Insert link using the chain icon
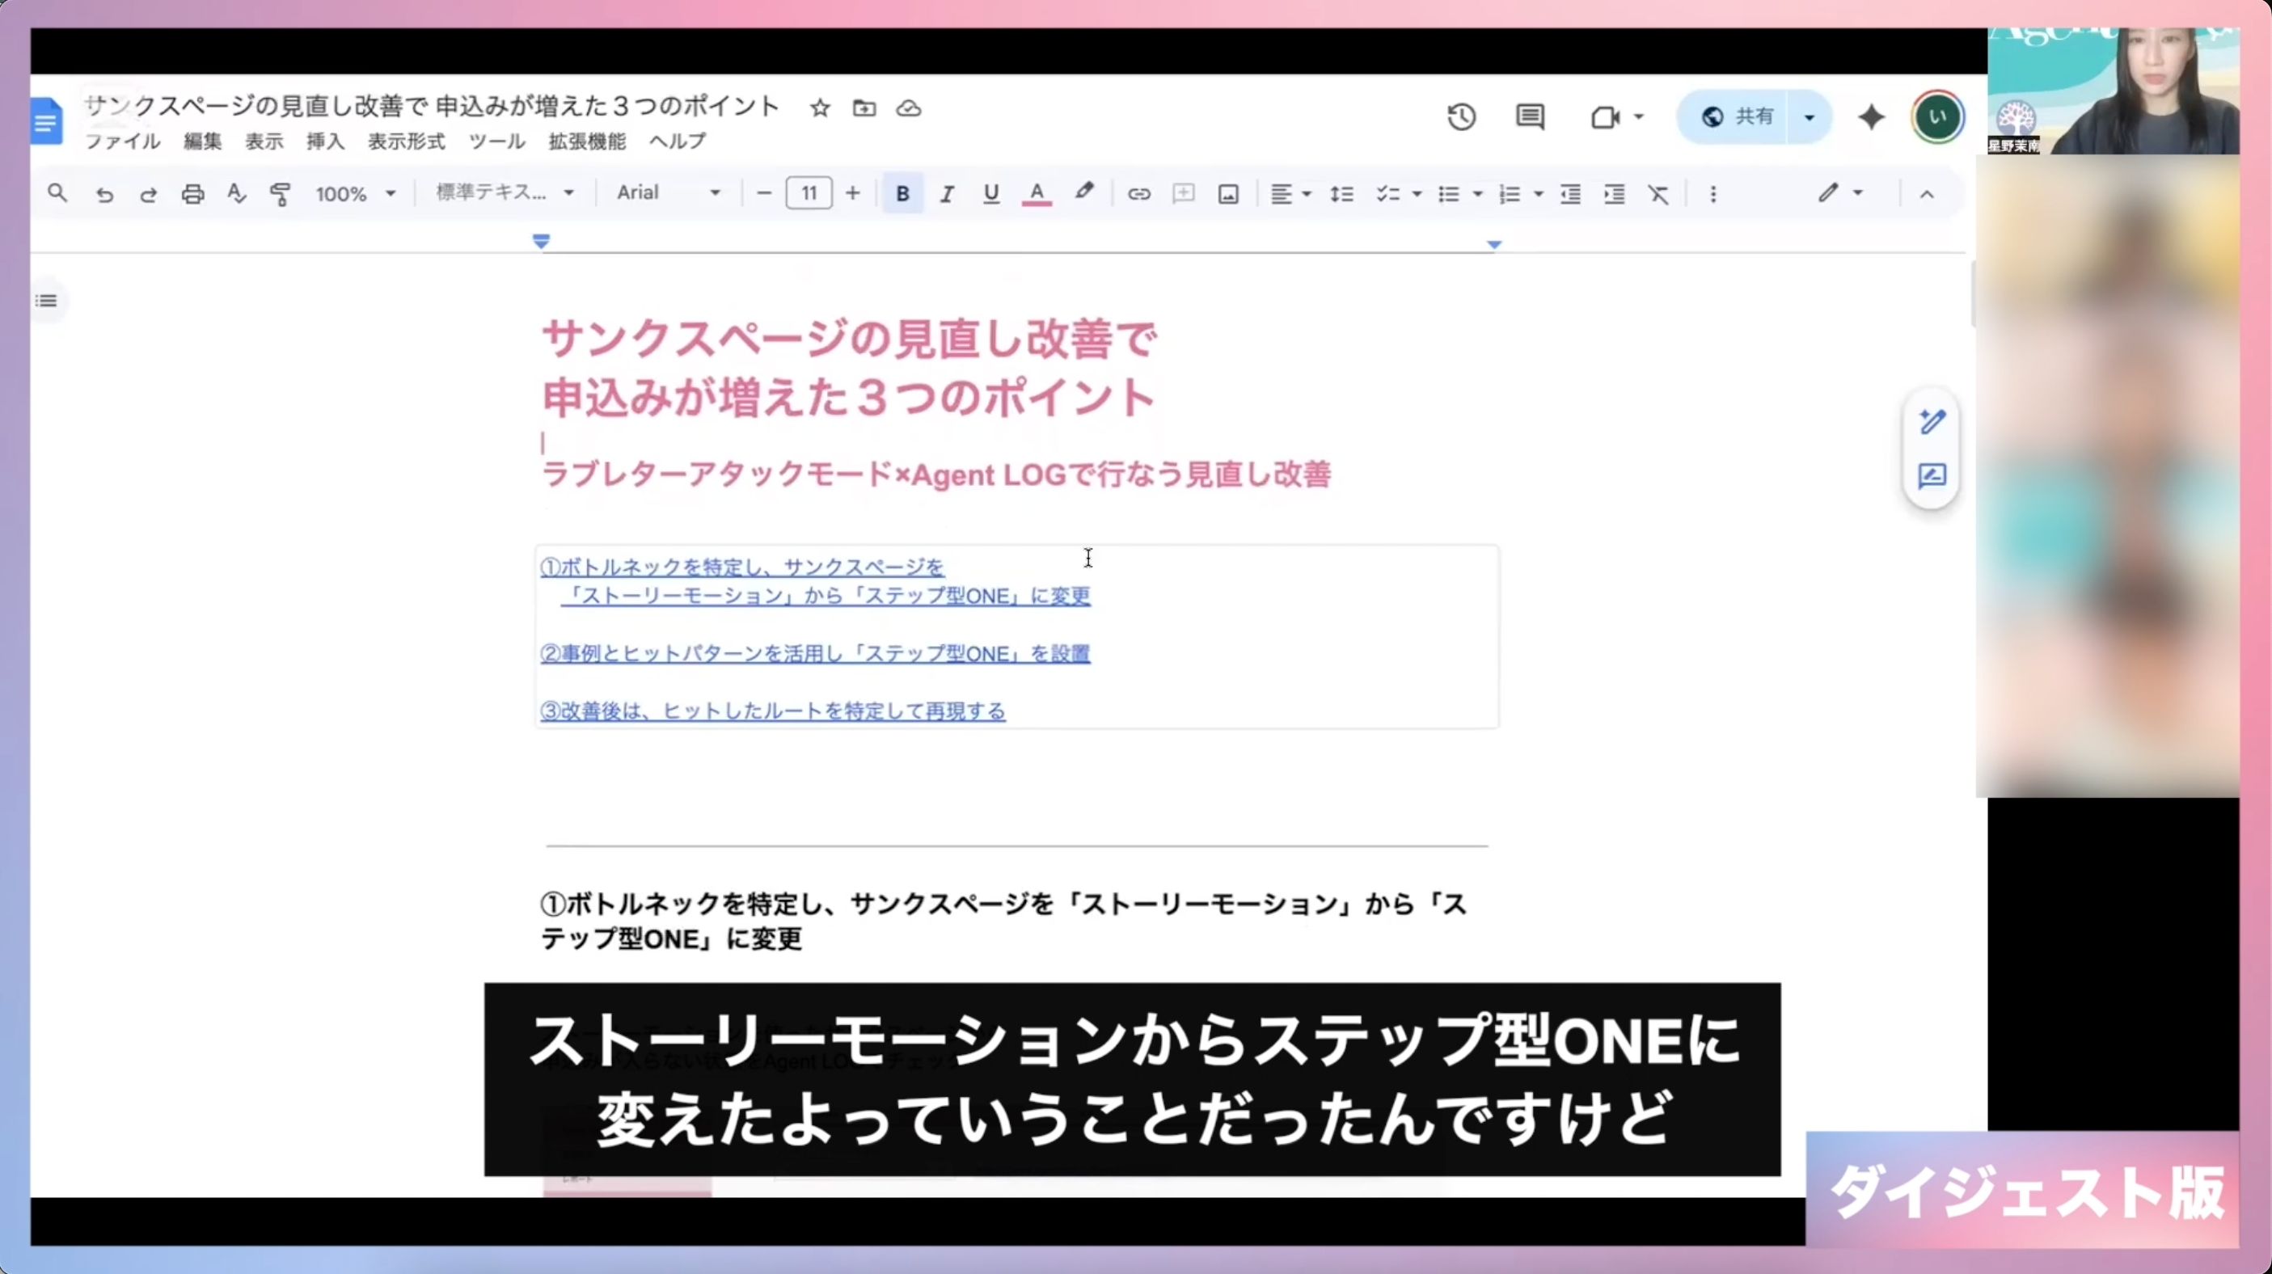This screenshot has height=1274, width=2272. click(1138, 194)
